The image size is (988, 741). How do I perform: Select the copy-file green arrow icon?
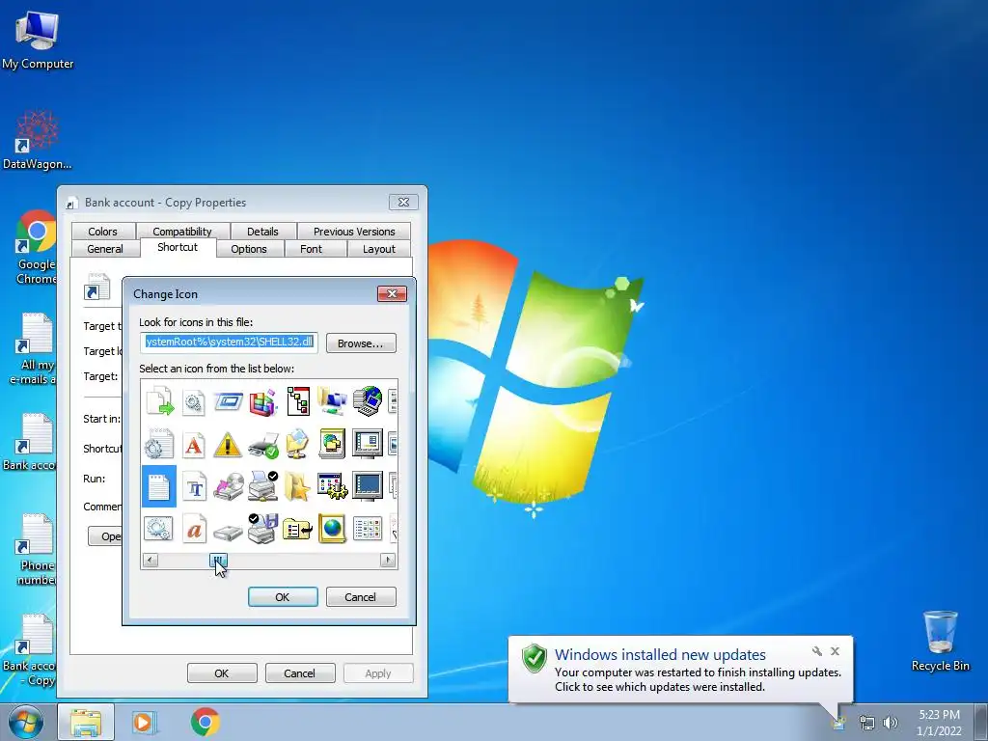tap(159, 400)
